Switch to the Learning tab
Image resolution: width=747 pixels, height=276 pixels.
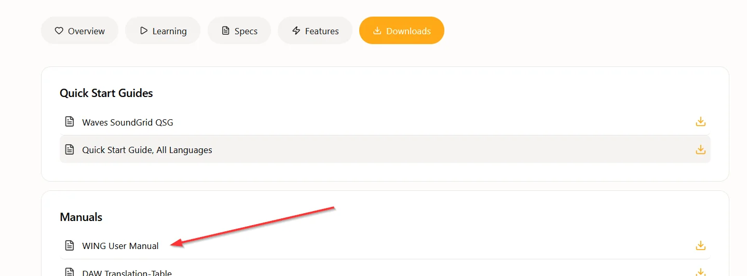[163, 31]
